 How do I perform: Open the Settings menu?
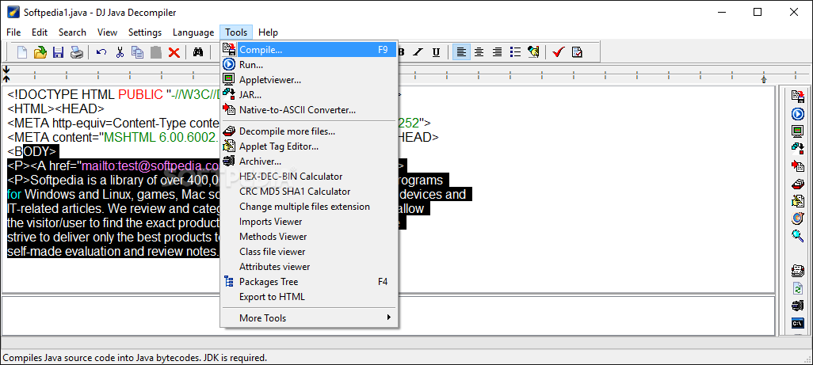point(145,32)
